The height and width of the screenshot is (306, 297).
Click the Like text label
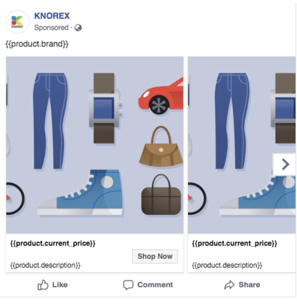pyautogui.click(x=60, y=285)
